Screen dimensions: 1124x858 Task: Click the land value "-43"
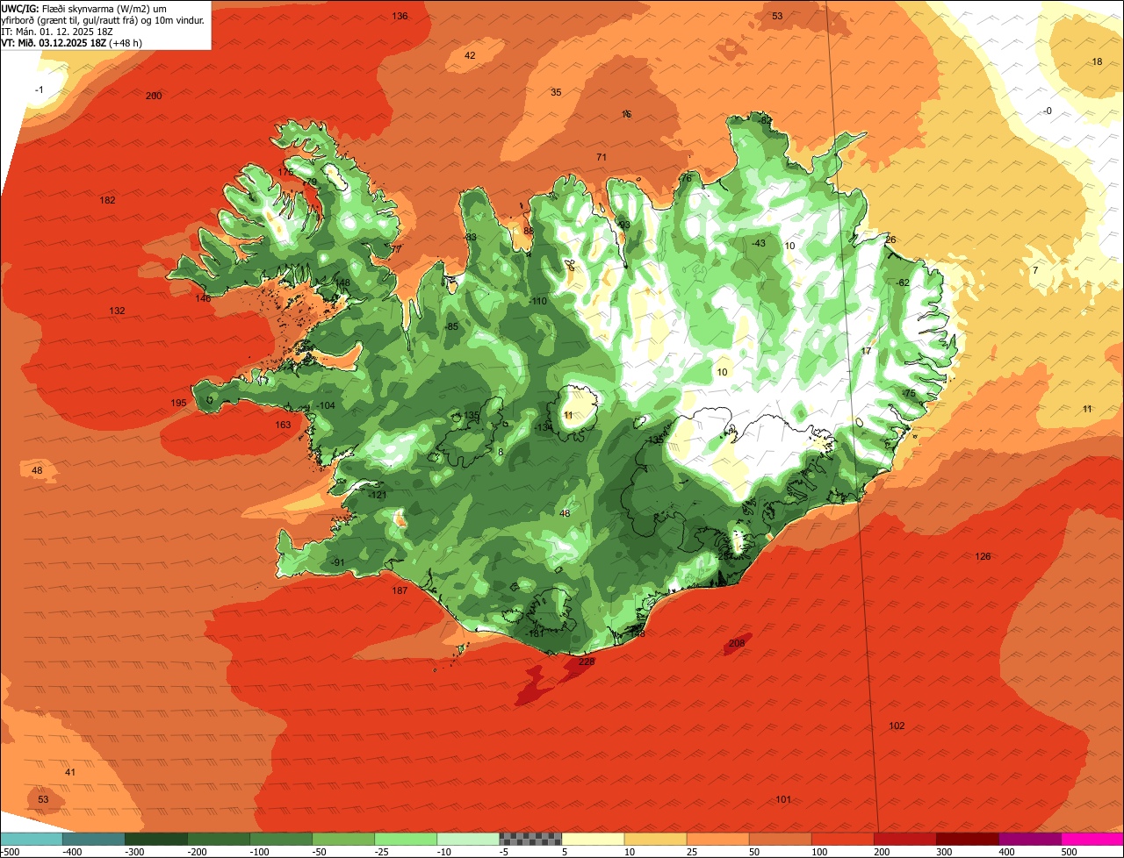tap(758, 243)
